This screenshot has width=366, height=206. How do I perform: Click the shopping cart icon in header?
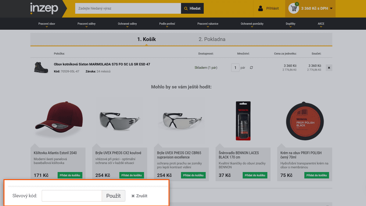pyautogui.click(x=294, y=8)
